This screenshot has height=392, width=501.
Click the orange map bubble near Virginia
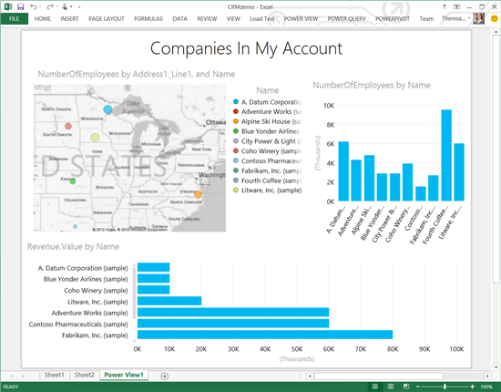pos(198,194)
